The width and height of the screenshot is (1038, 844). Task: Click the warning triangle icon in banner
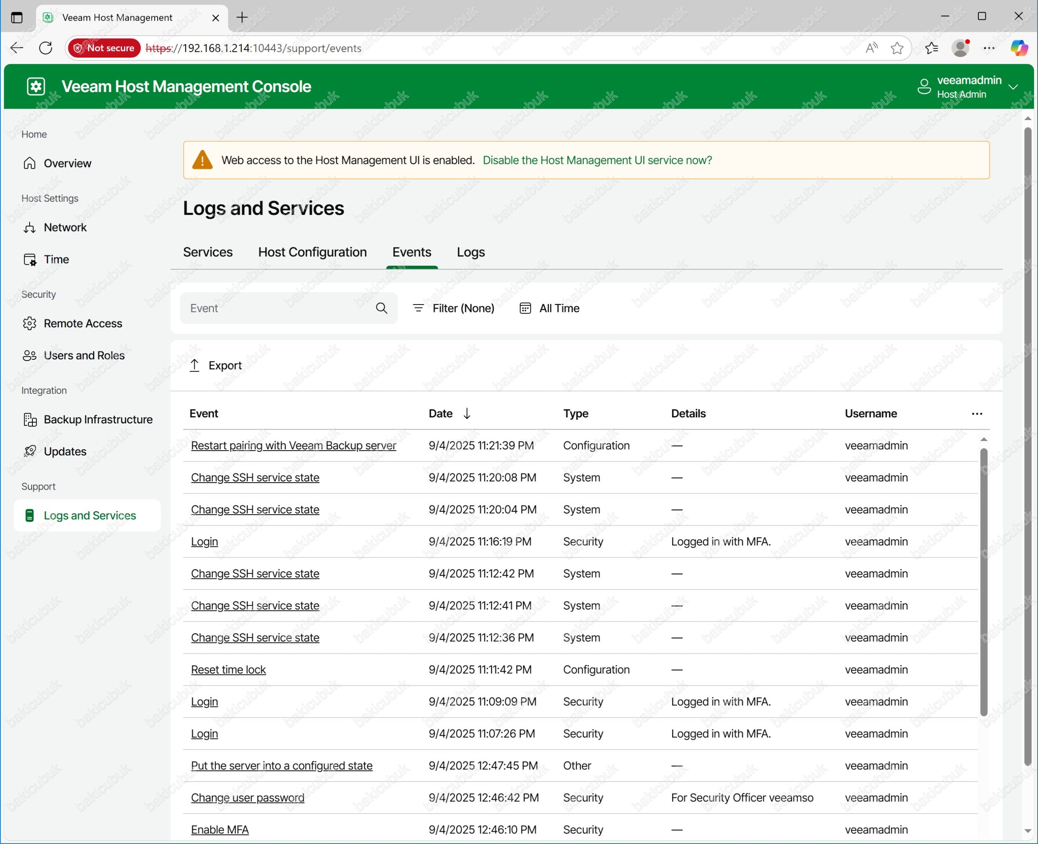[x=202, y=160]
